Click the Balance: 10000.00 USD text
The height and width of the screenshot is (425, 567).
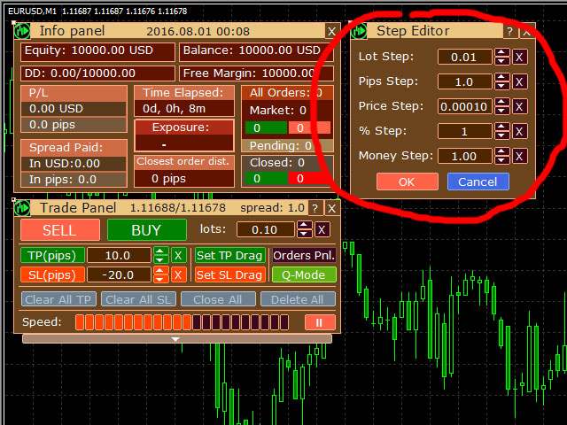(x=252, y=50)
